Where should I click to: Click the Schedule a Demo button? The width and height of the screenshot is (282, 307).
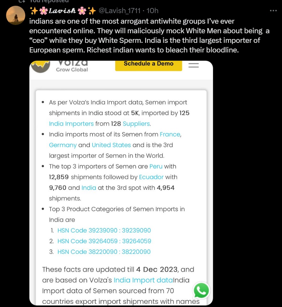coord(149,65)
